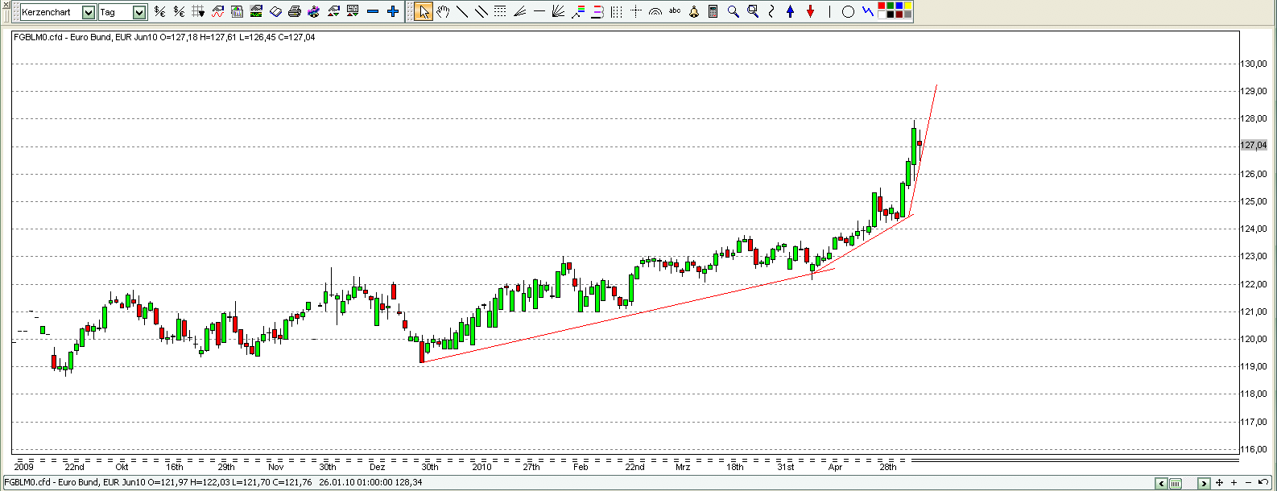Click the keyboard with arrows icon
The height and width of the screenshot is (491, 1277).
click(352, 11)
